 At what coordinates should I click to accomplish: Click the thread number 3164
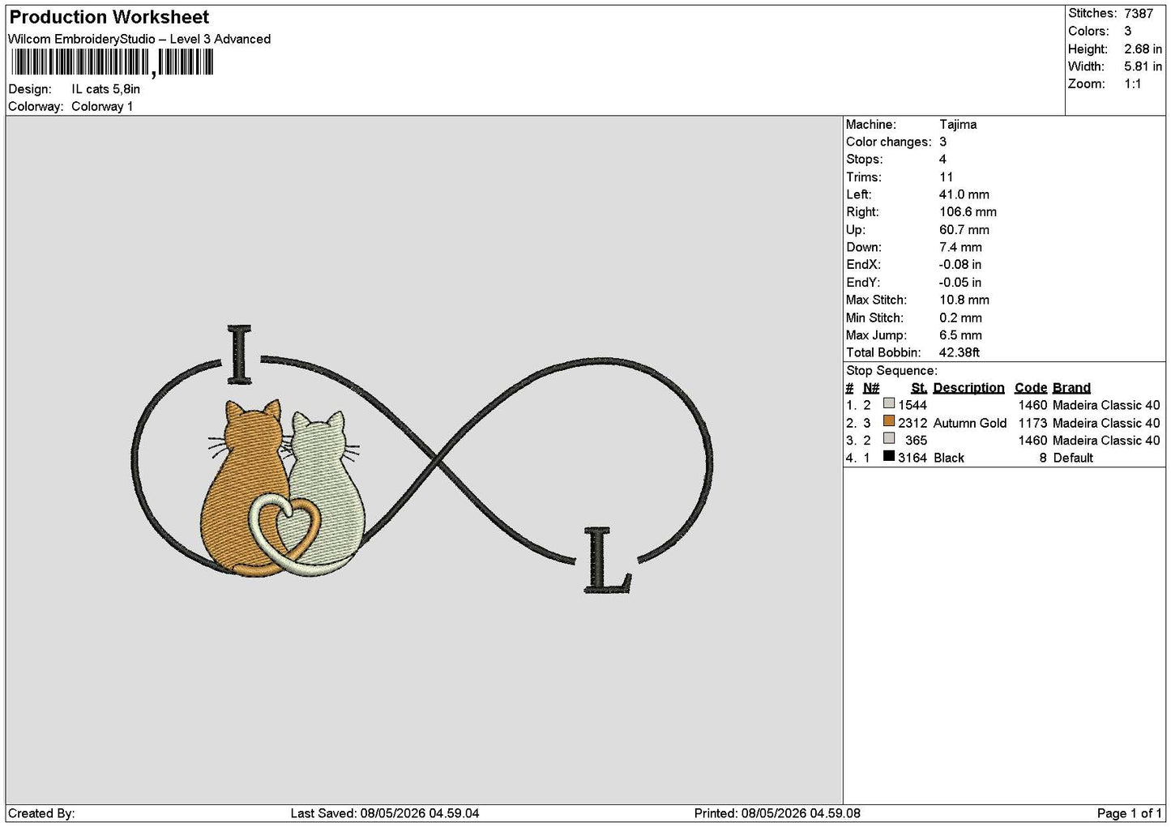(912, 458)
